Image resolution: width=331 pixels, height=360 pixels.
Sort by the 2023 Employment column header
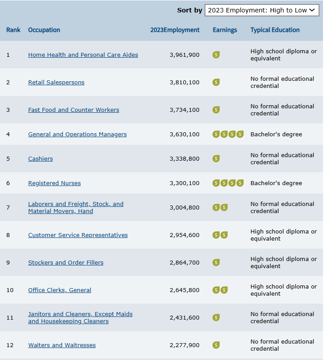pyautogui.click(x=175, y=30)
